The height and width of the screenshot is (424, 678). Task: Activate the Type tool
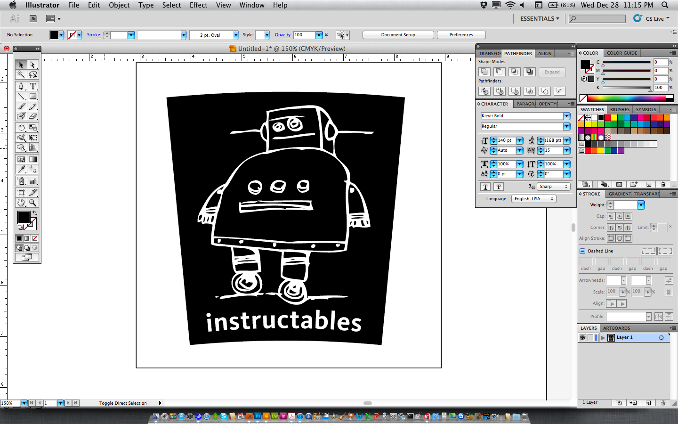click(33, 86)
